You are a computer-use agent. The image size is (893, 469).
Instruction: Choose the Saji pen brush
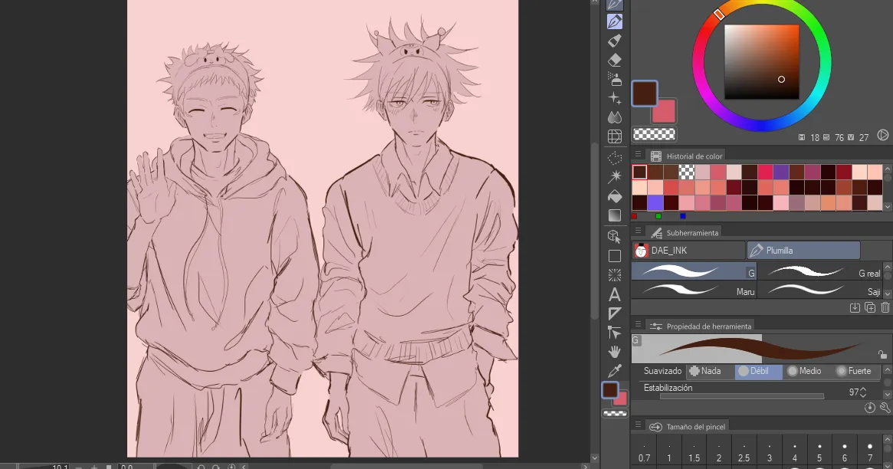click(x=821, y=290)
